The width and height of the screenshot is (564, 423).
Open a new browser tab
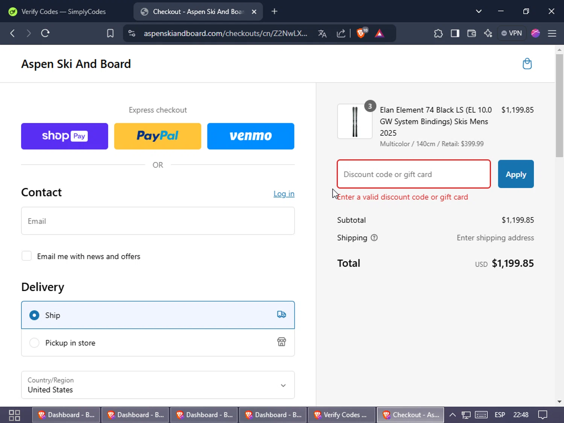coord(274,12)
